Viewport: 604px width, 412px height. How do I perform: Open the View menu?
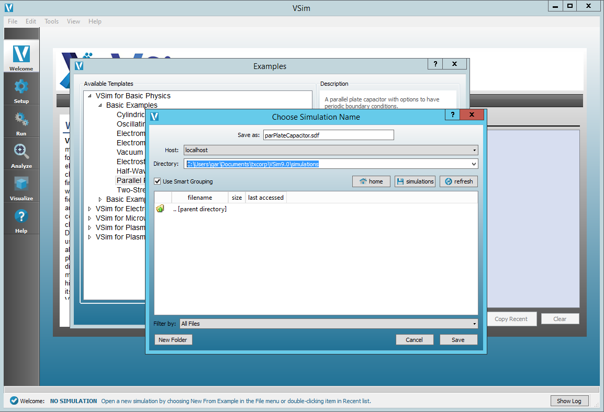click(x=73, y=21)
